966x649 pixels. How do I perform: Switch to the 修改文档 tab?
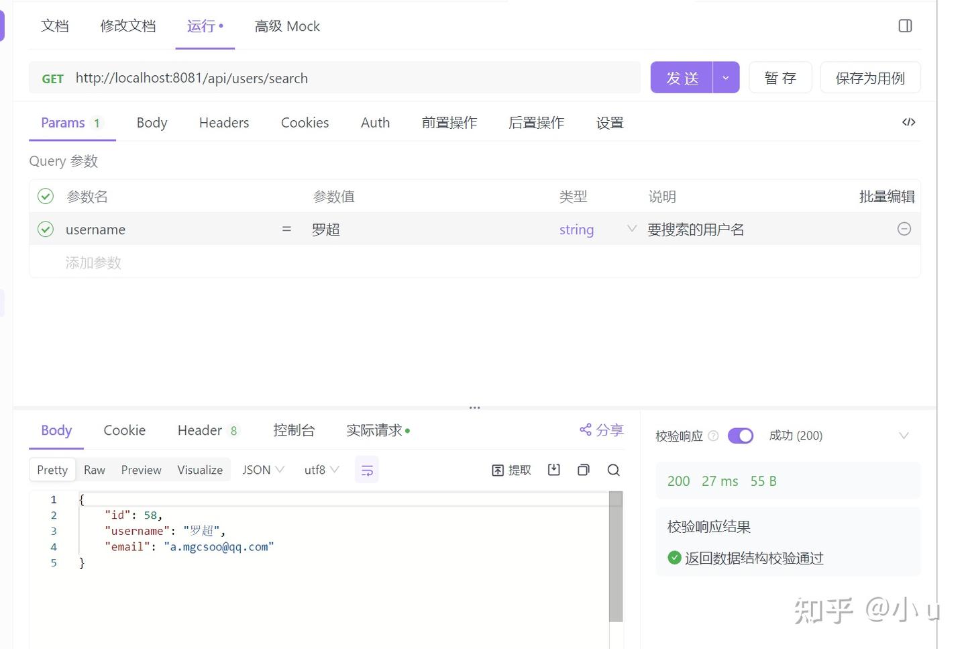(128, 26)
